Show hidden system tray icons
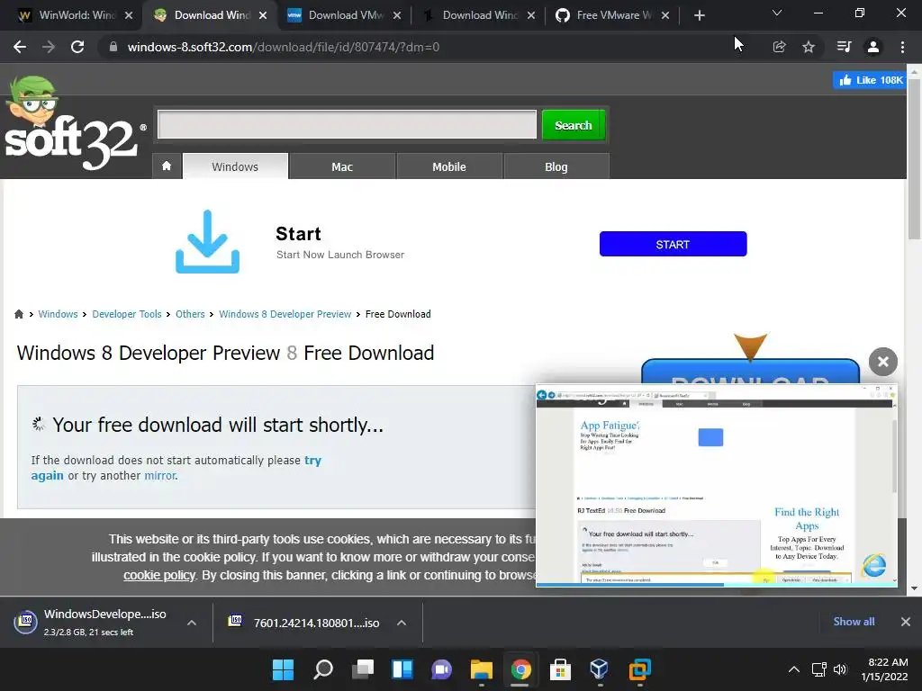Screen dimensions: 922x691 tap(794, 669)
